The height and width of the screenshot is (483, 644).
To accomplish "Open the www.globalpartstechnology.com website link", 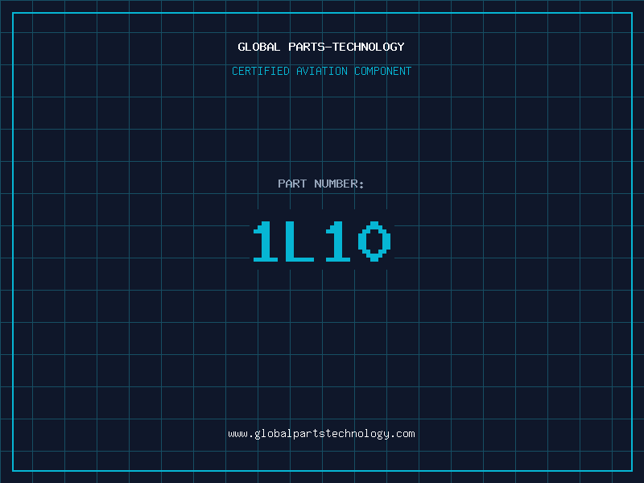I will pos(321,434).
